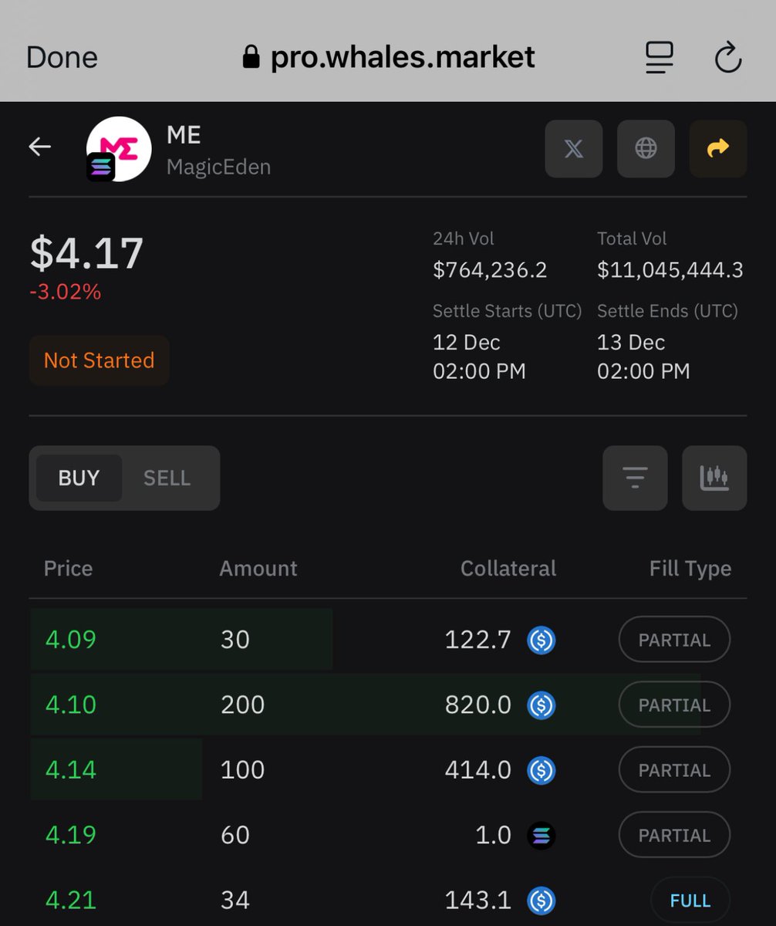Screen dimensions: 776x926
Task: Share the market with the yellow arrow button
Action: [718, 148]
